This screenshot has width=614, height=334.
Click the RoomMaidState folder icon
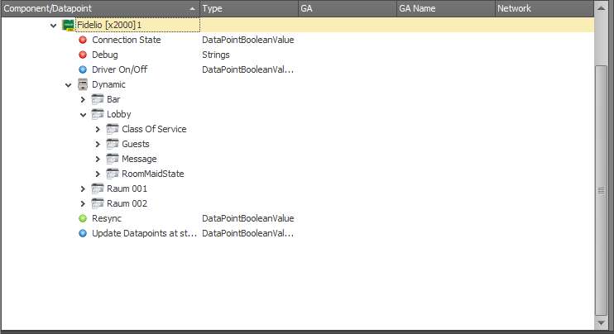[x=113, y=174]
